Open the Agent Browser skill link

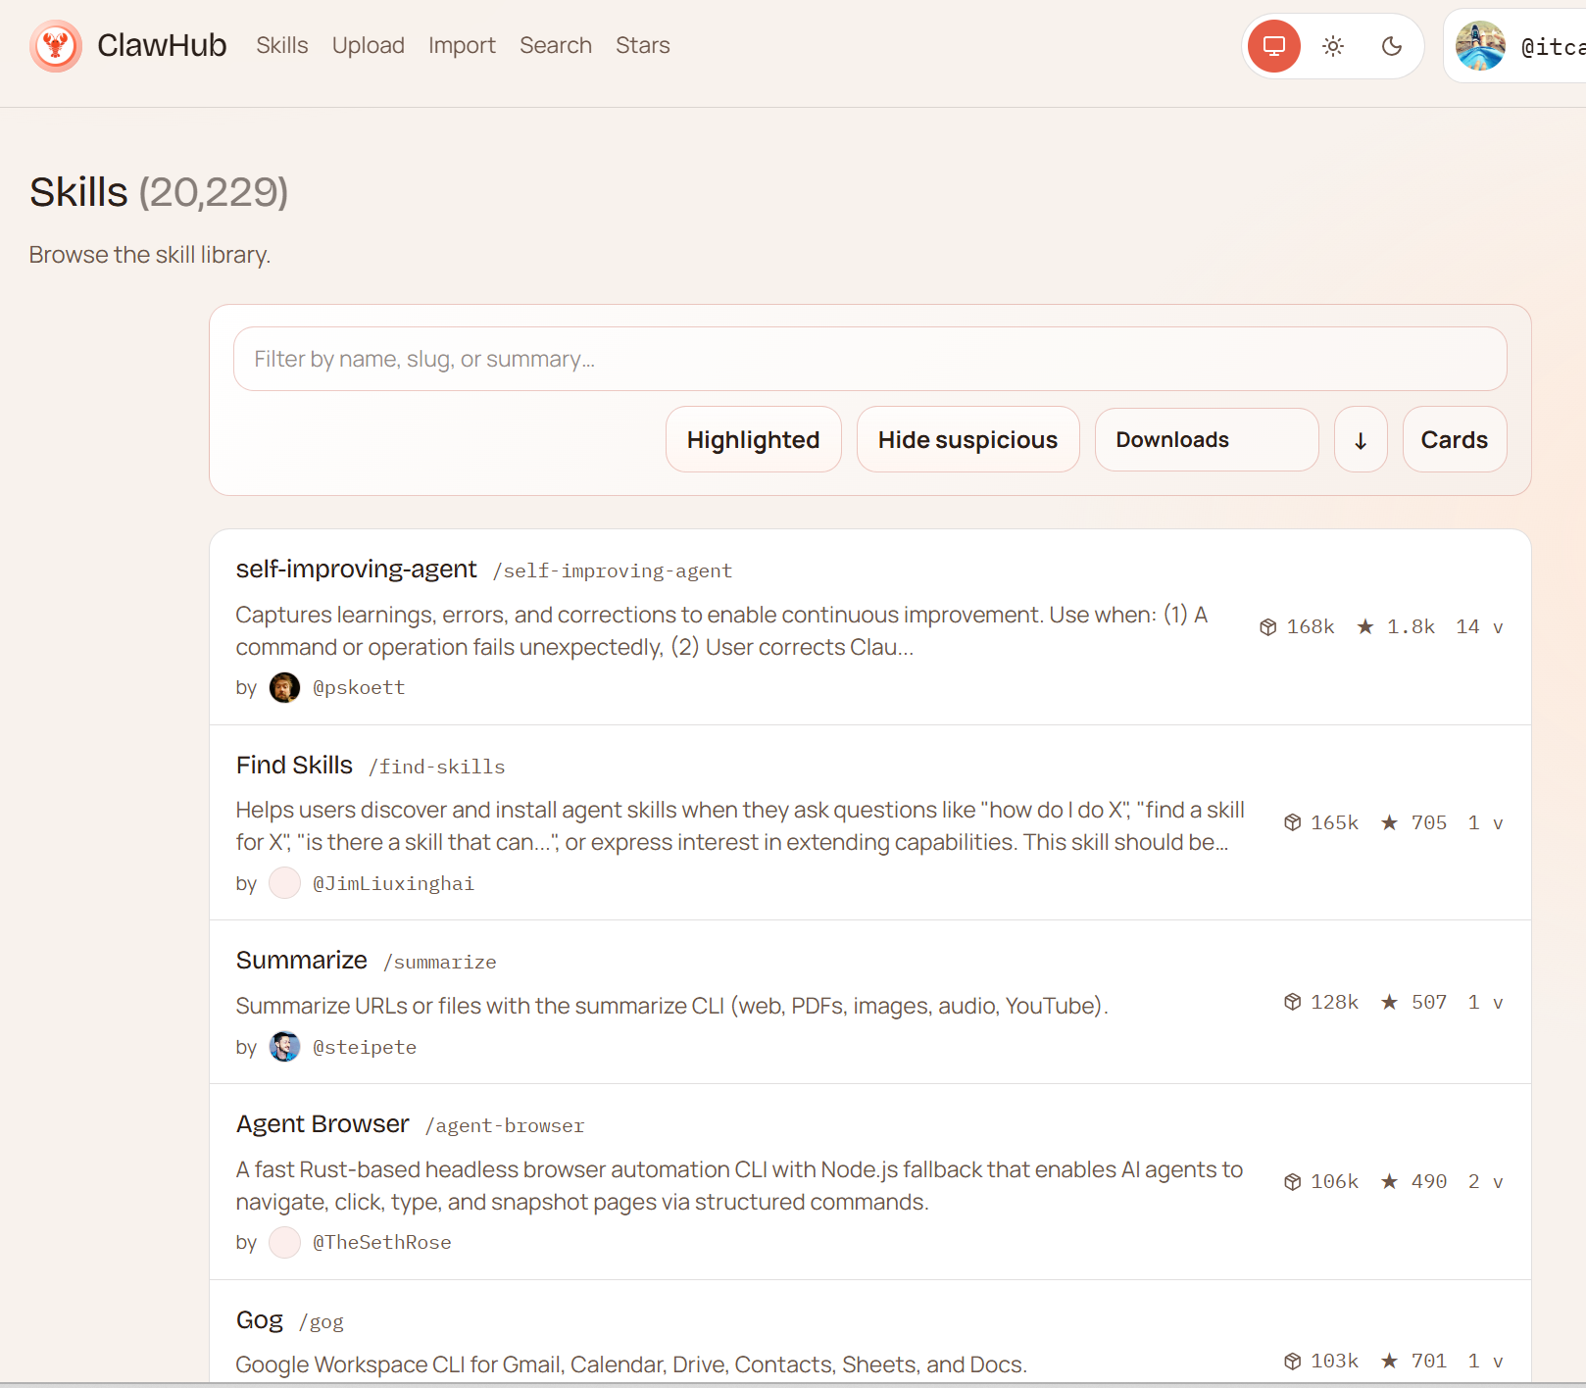(x=322, y=1123)
